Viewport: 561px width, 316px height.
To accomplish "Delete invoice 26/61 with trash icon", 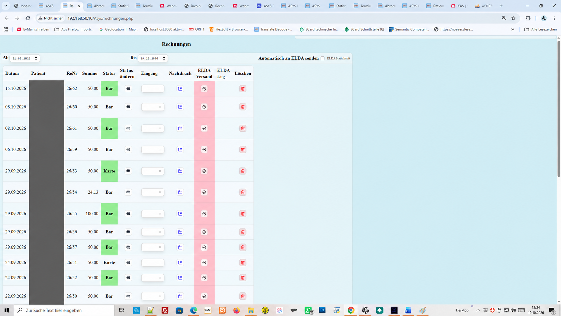I will coord(243,128).
